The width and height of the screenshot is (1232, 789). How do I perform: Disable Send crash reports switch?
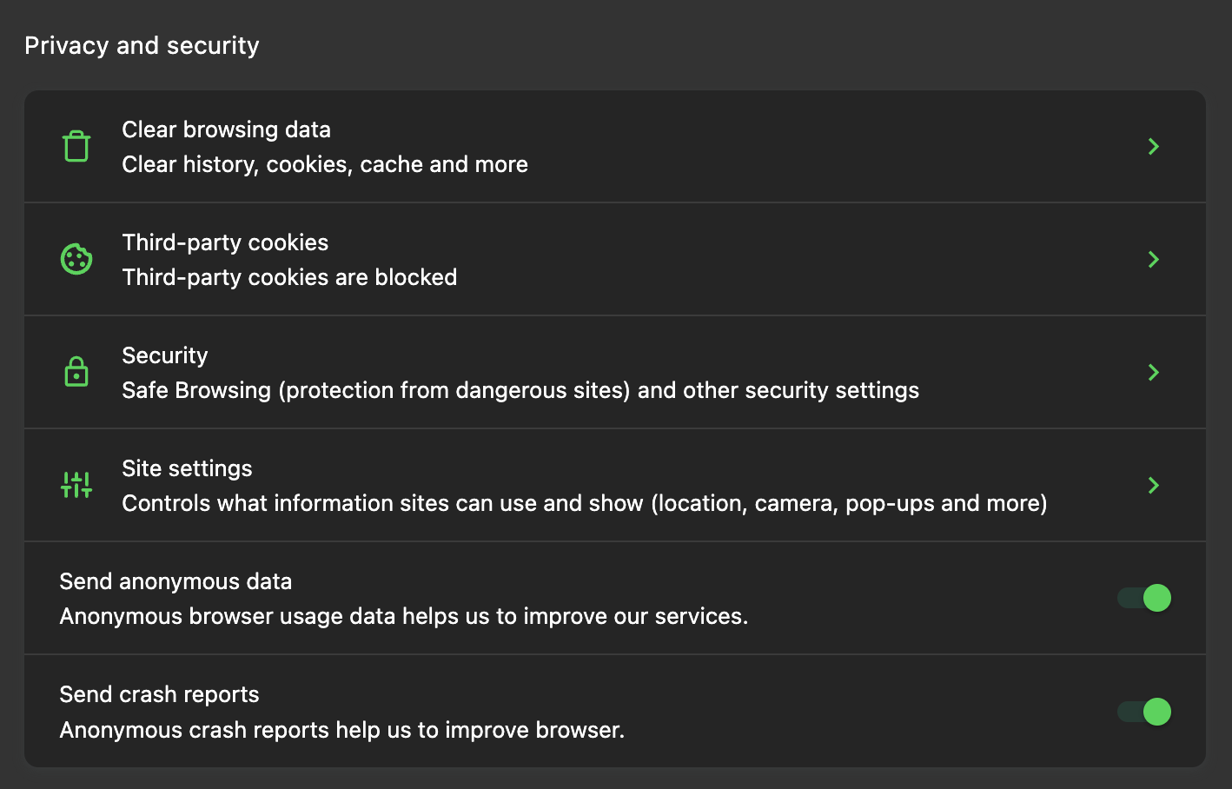(x=1144, y=712)
